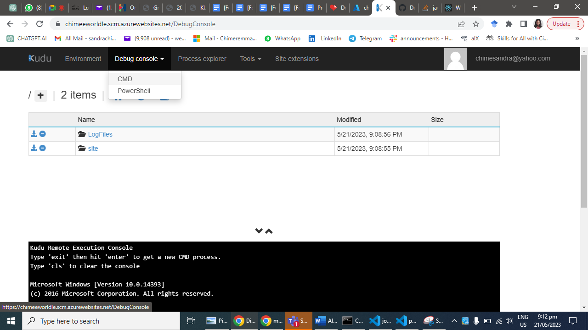Open the WhatsApp bookmark
Screen dimensions: 588x330
pyautogui.click(x=283, y=38)
